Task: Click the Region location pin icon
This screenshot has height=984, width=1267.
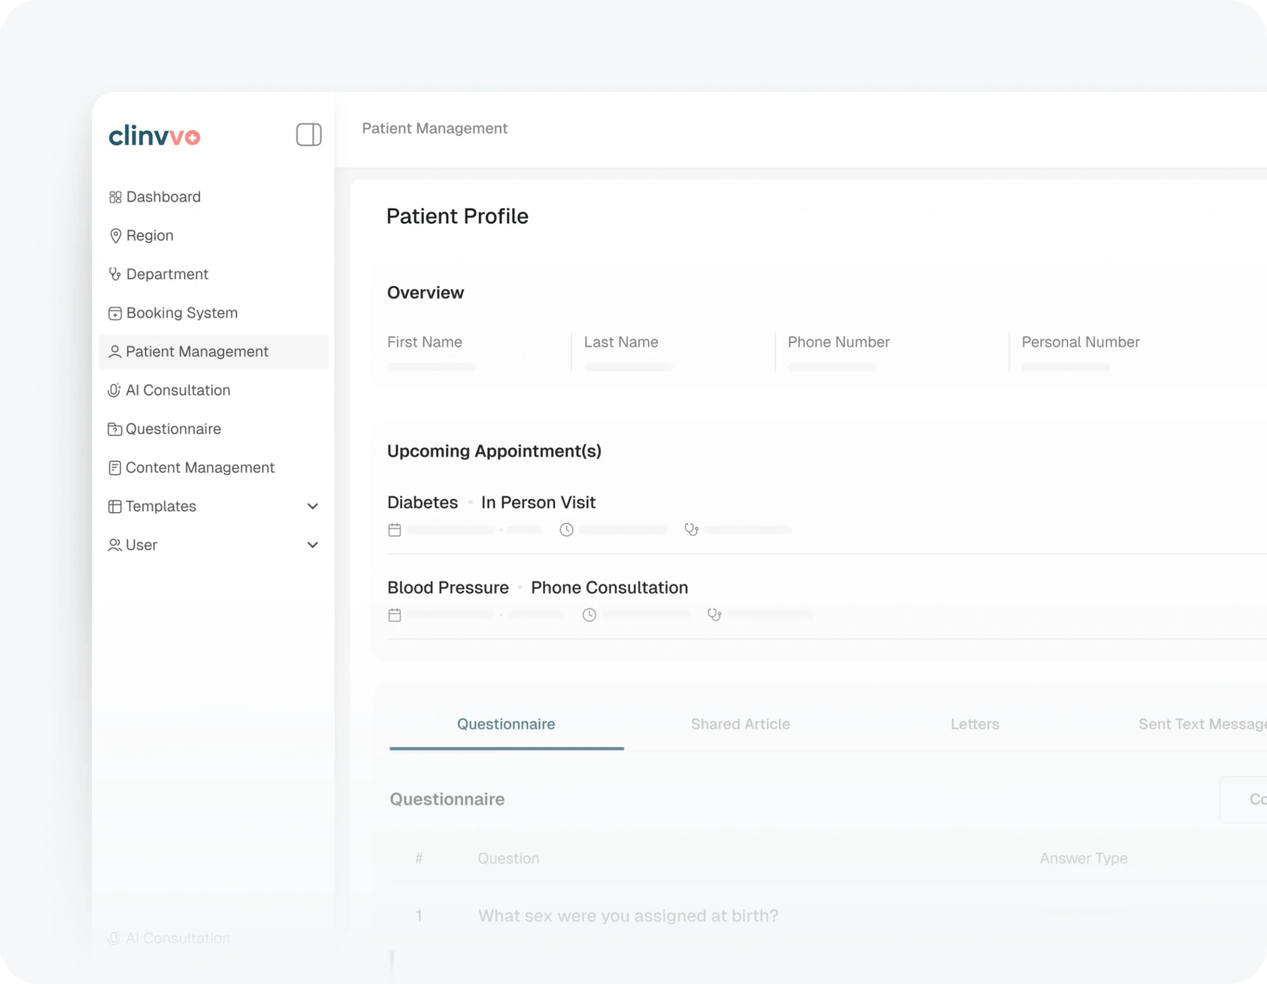Action: [115, 236]
